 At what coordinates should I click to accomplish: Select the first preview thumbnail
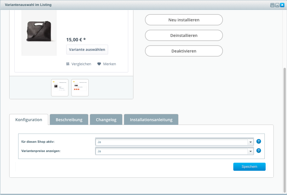[60, 88]
